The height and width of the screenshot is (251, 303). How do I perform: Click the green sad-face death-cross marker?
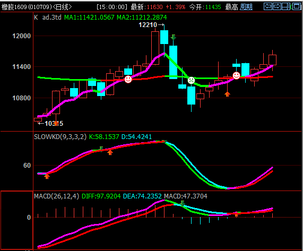[x=192, y=80]
